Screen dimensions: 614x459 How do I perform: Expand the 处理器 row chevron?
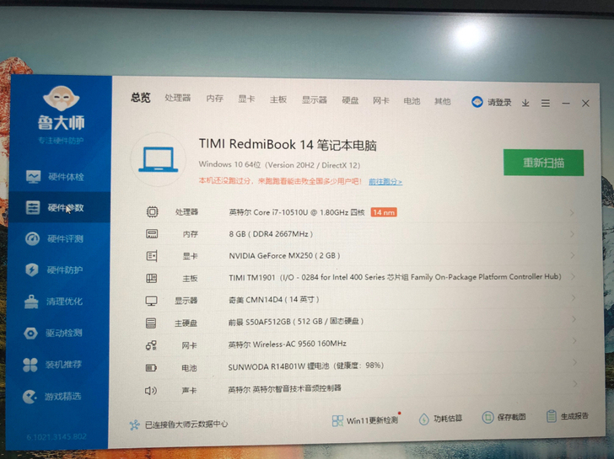572,213
